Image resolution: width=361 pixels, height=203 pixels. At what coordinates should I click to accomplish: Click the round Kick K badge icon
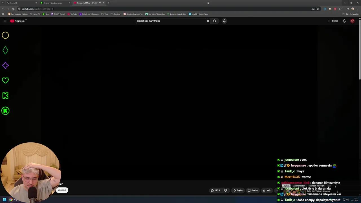(5, 111)
